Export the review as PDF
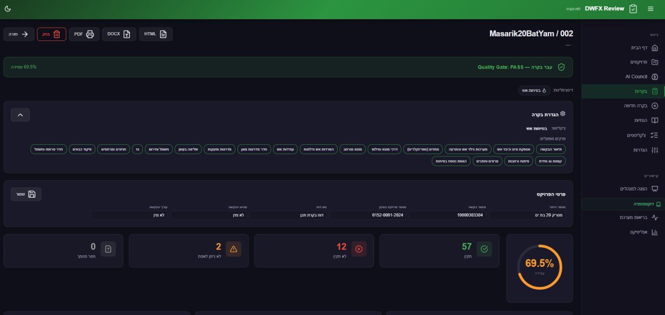Screen dimensions: 665x315 [84, 34]
